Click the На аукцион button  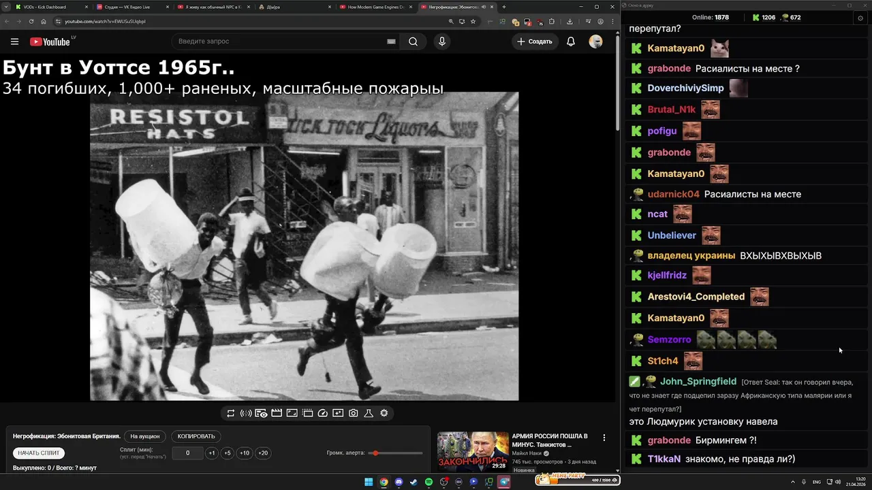(145, 436)
